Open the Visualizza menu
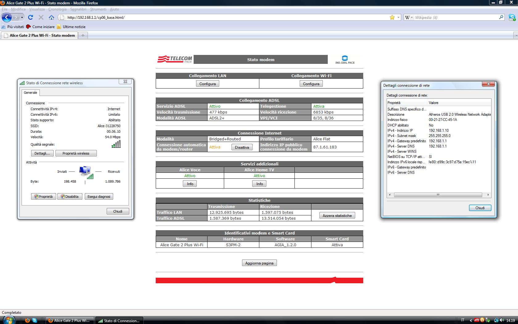 (x=37, y=9)
